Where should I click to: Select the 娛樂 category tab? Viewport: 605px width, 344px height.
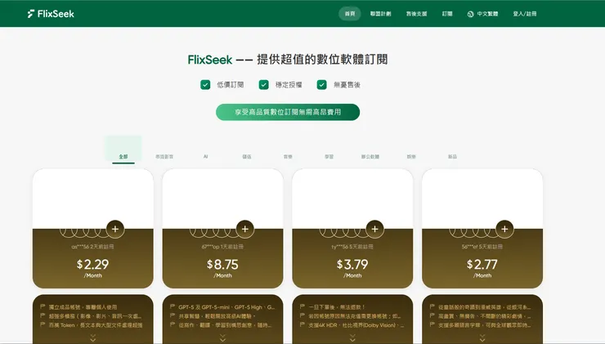coord(411,157)
